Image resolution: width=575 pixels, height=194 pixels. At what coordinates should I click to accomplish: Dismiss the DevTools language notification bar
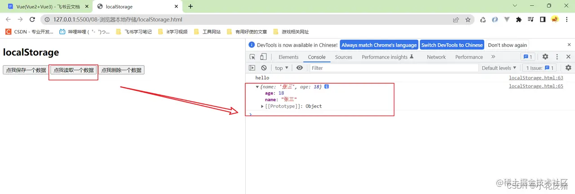pos(568,45)
